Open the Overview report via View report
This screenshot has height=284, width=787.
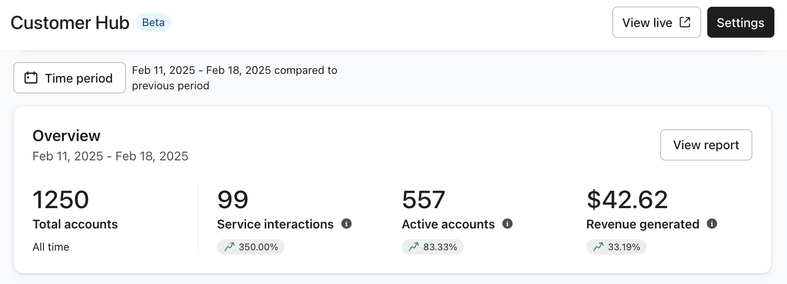point(706,145)
